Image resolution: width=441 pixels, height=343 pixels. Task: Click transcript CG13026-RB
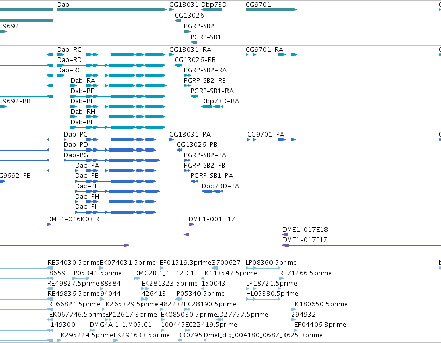click(x=178, y=65)
